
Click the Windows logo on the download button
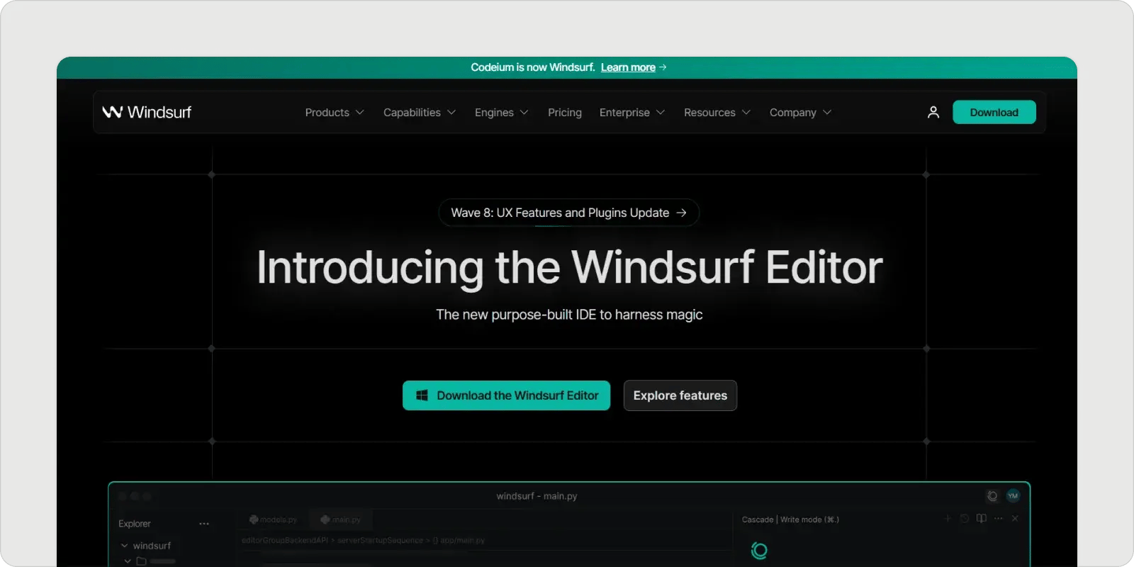(422, 395)
